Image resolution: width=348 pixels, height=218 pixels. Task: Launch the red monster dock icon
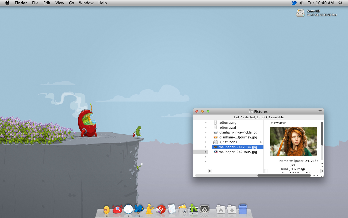[117, 209]
